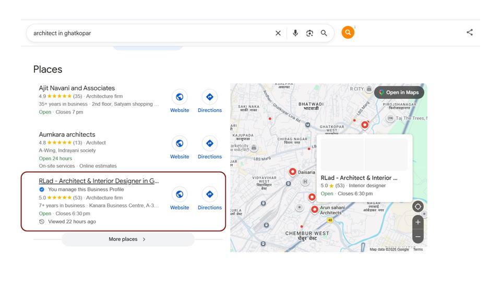Click 'On-site services' text under Aumkara architects
This screenshot has width=501, height=281.
[x=56, y=166]
